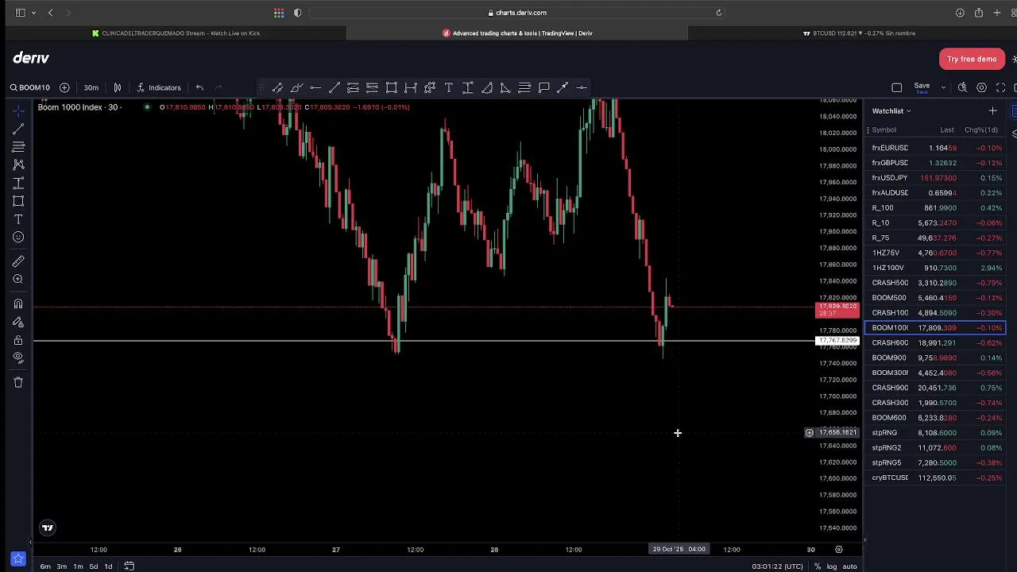Select the Zoom In tool

18,280
